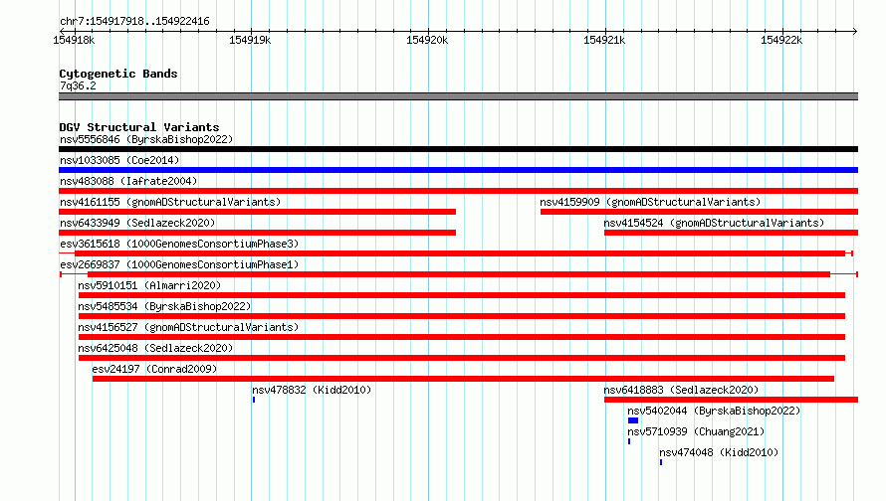Viewport: 886px width, 501px height.
Task: Click the nsv5556846 (ByrskaBishop2022) label
Action: coord(146,139)
